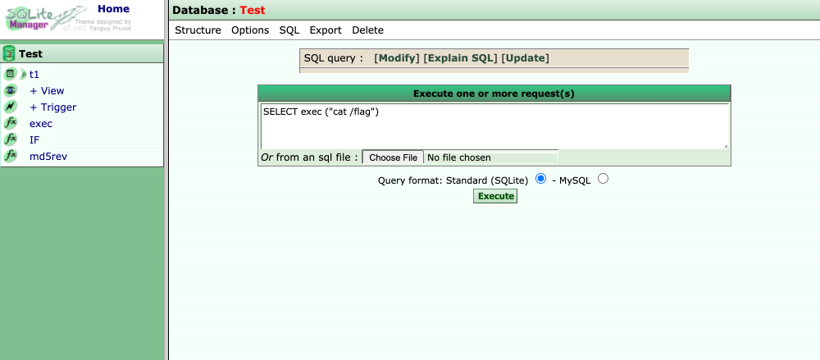Add a new Trigger in sidebar
The width and height of the screenshot is (820, 360).
coord(52,107)
